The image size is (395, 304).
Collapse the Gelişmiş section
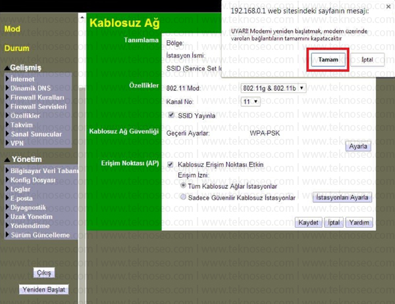22,68
